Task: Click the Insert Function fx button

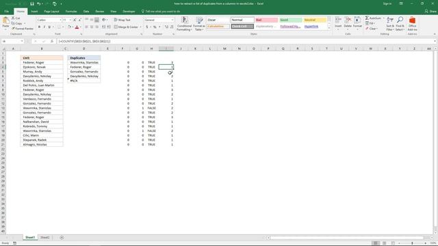Action: pos(52,41)
